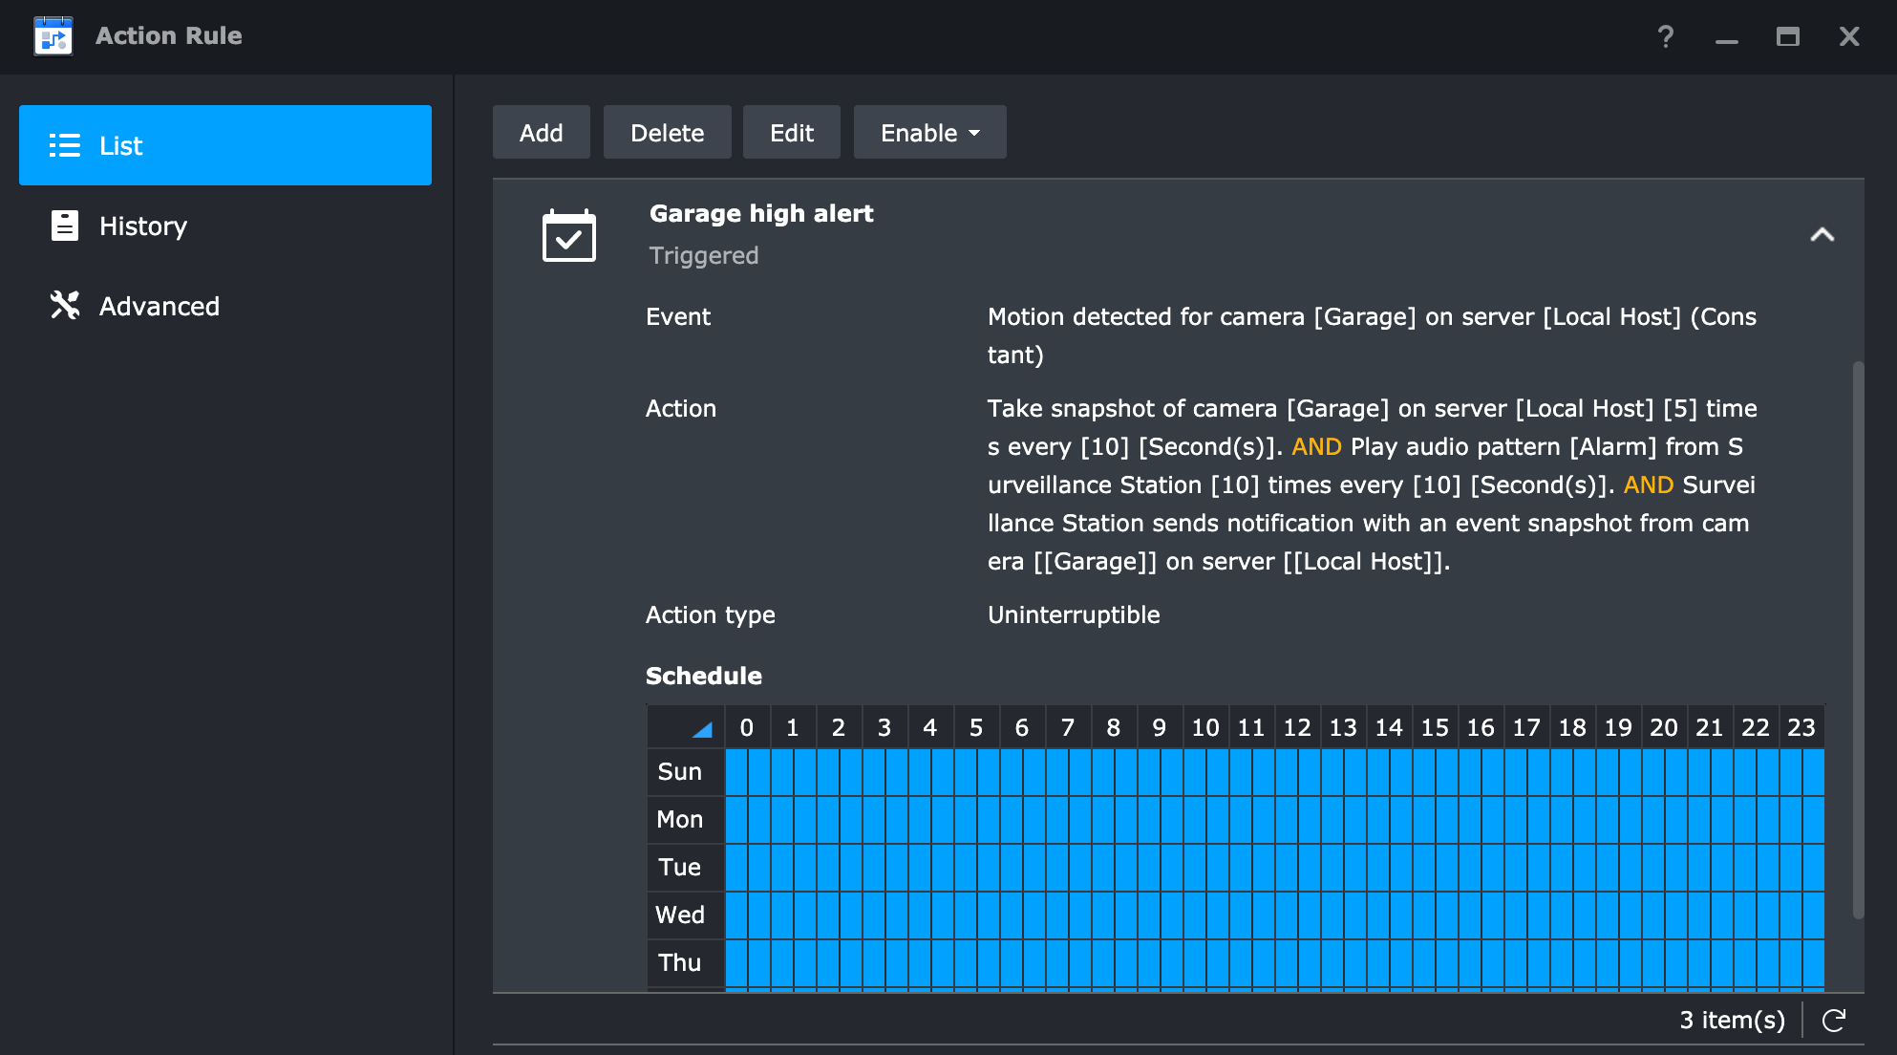Select the List tab in sidebar
The height and width of the screenshot is (1055, 1897).
click(x=225, y=145)
